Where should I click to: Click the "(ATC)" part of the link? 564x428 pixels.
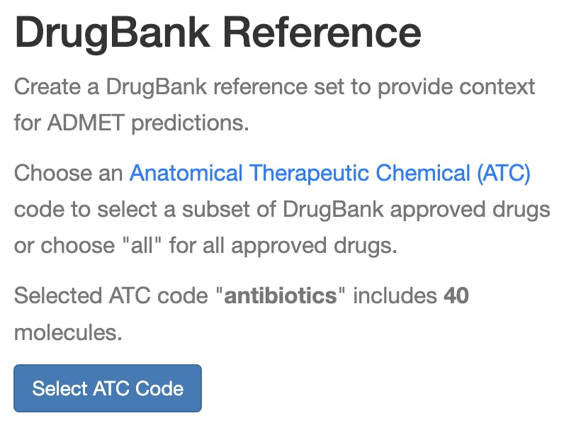[x=503, y=174]
